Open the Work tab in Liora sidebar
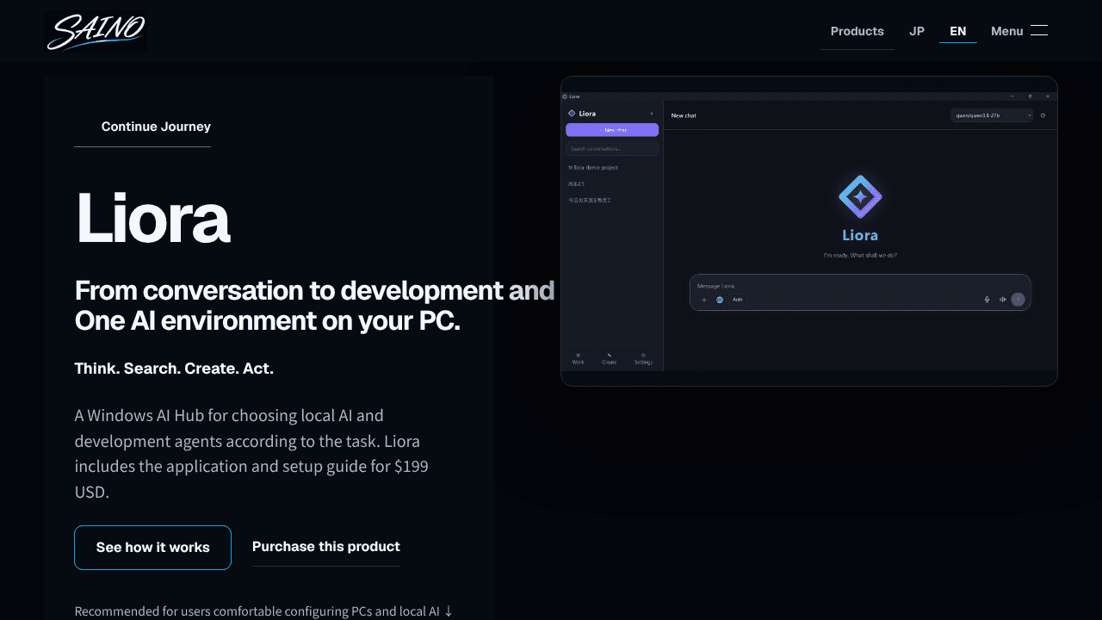1102x620 pixels. coord(578,359)
